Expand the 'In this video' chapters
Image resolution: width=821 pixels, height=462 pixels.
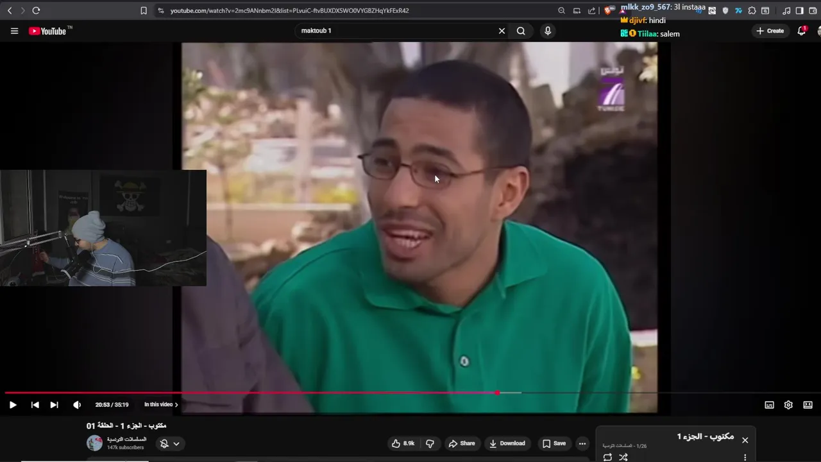click(x=161, y=405)
